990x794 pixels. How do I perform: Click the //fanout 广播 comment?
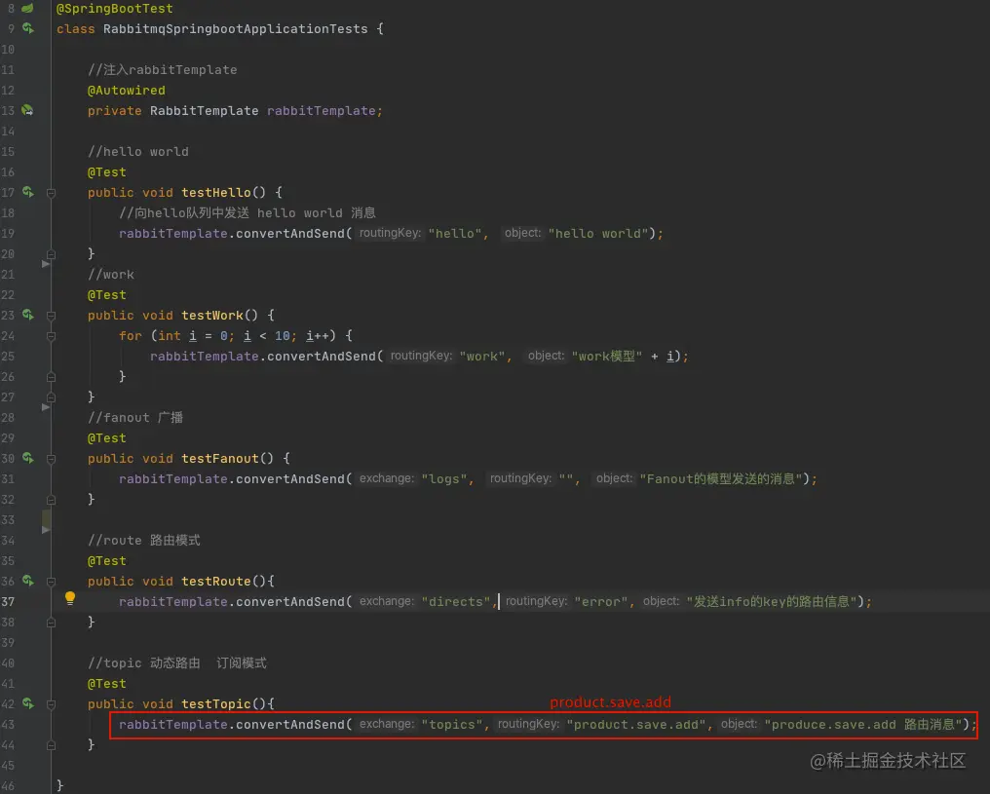point(135,417)
